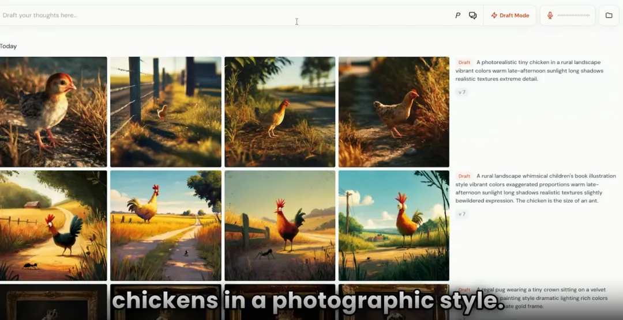Click the voice audio level meter
This screenshot has width=623, height=320.
pyautogui.click(x=573, y=16)
